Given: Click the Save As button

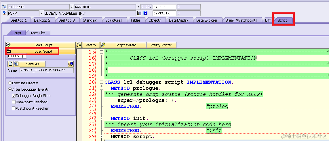Looking at the screenshot, I should click(32, 64).
